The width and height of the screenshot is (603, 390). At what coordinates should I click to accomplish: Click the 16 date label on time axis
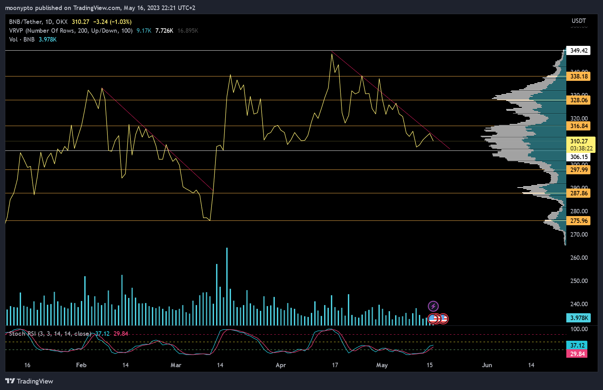[x=27, y=365]
